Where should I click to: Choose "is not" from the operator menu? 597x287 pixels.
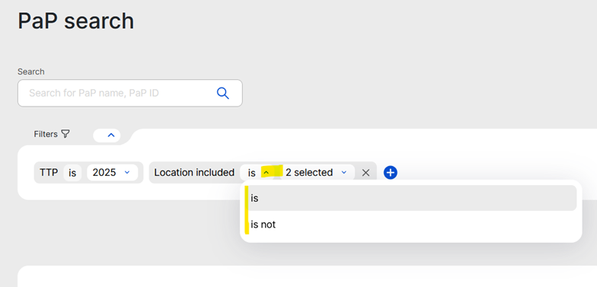(x=411, y=225)
